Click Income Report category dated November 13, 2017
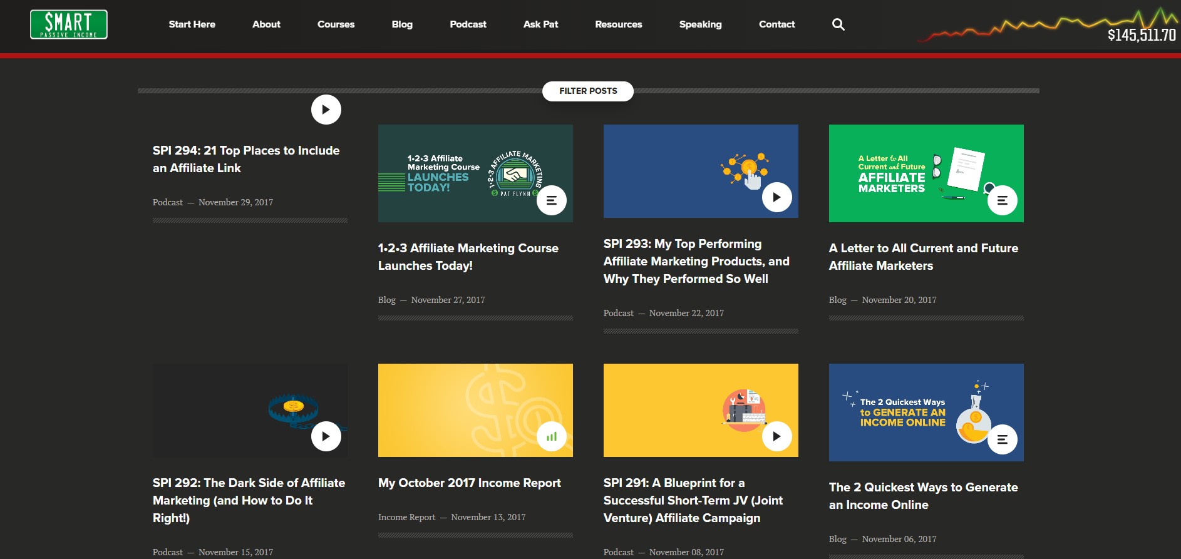 [407, 517]
